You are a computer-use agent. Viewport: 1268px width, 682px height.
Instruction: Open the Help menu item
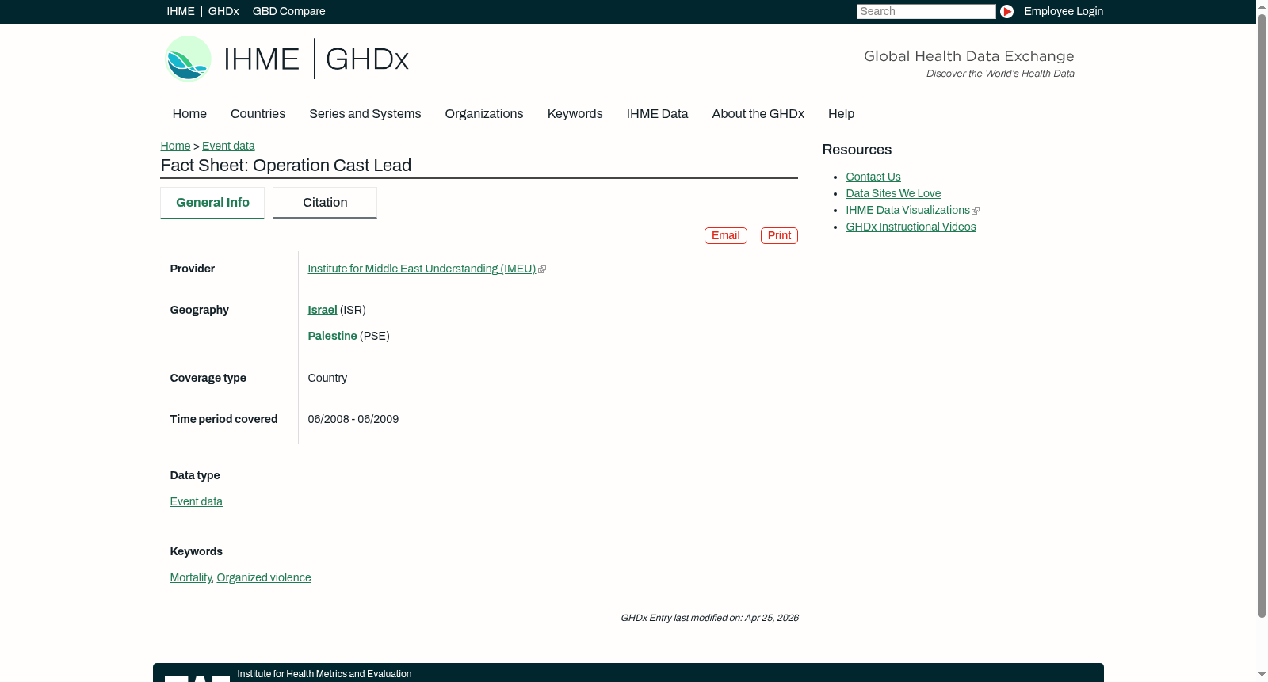(x=841, y=113)
